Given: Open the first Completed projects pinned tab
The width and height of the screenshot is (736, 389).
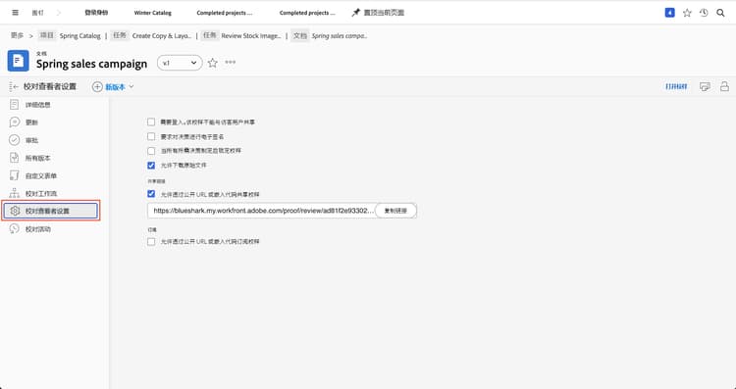Looking at the screenshot, I should coord(225,13).
